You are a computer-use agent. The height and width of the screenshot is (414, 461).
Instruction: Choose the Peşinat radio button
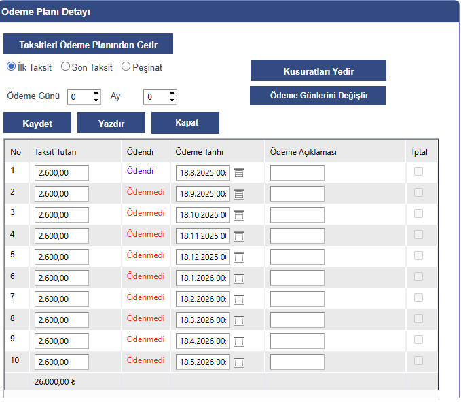pyautogui.click(x=126, y=67)
